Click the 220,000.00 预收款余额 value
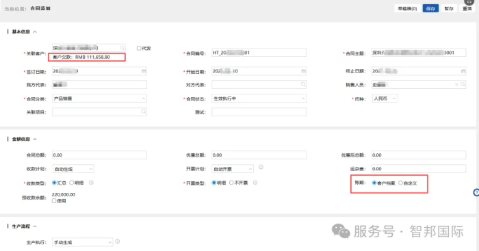The image size is (479, 251). 64,194
